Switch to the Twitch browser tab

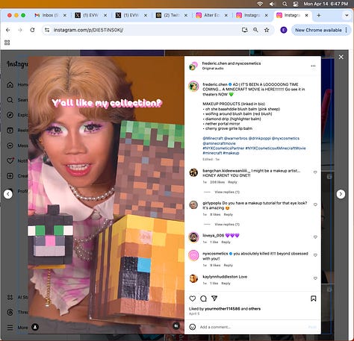[172, 15]
